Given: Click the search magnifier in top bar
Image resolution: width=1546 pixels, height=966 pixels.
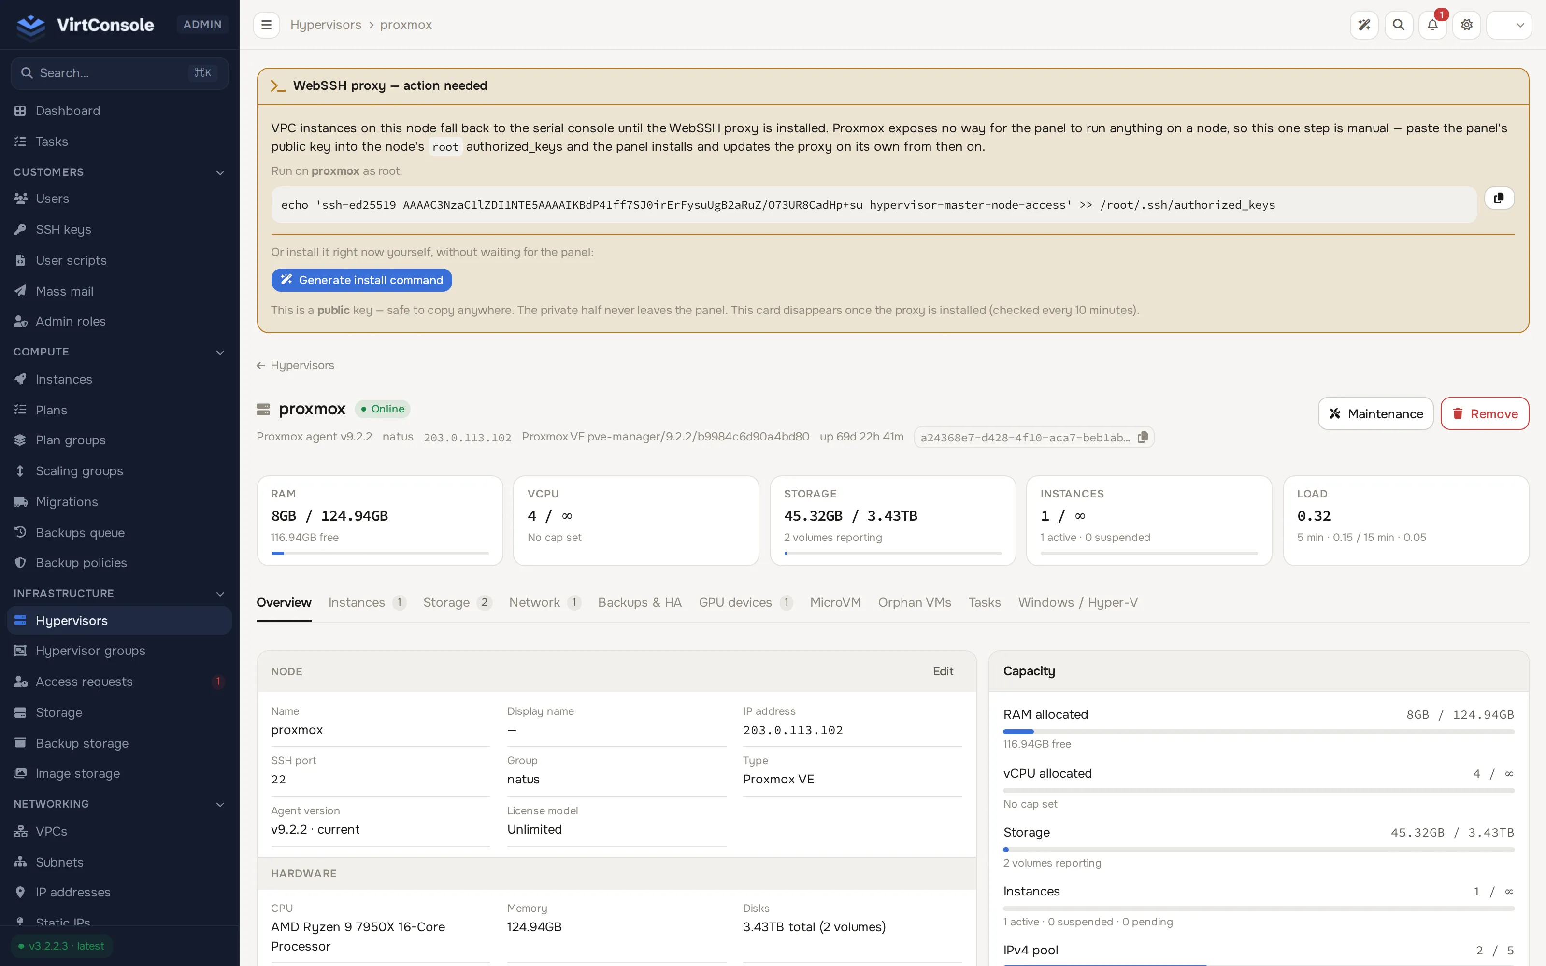Looking at the screenshot, I should [x=1399, y=25].
